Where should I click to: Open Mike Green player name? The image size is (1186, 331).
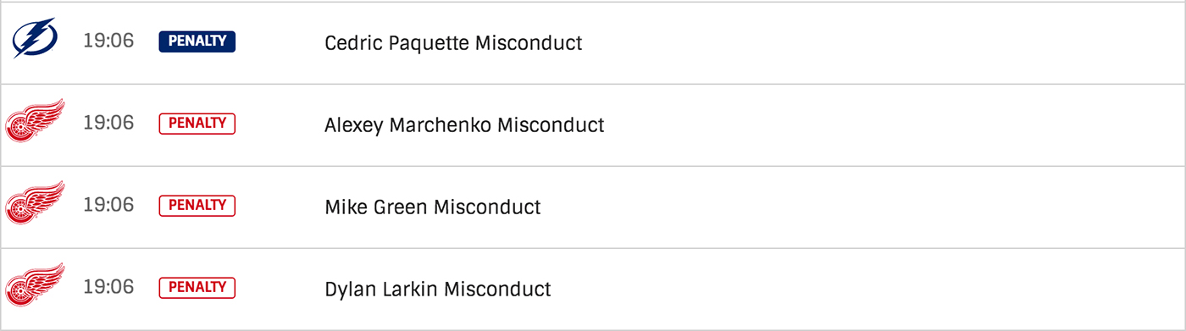click(x=376, y=207)
